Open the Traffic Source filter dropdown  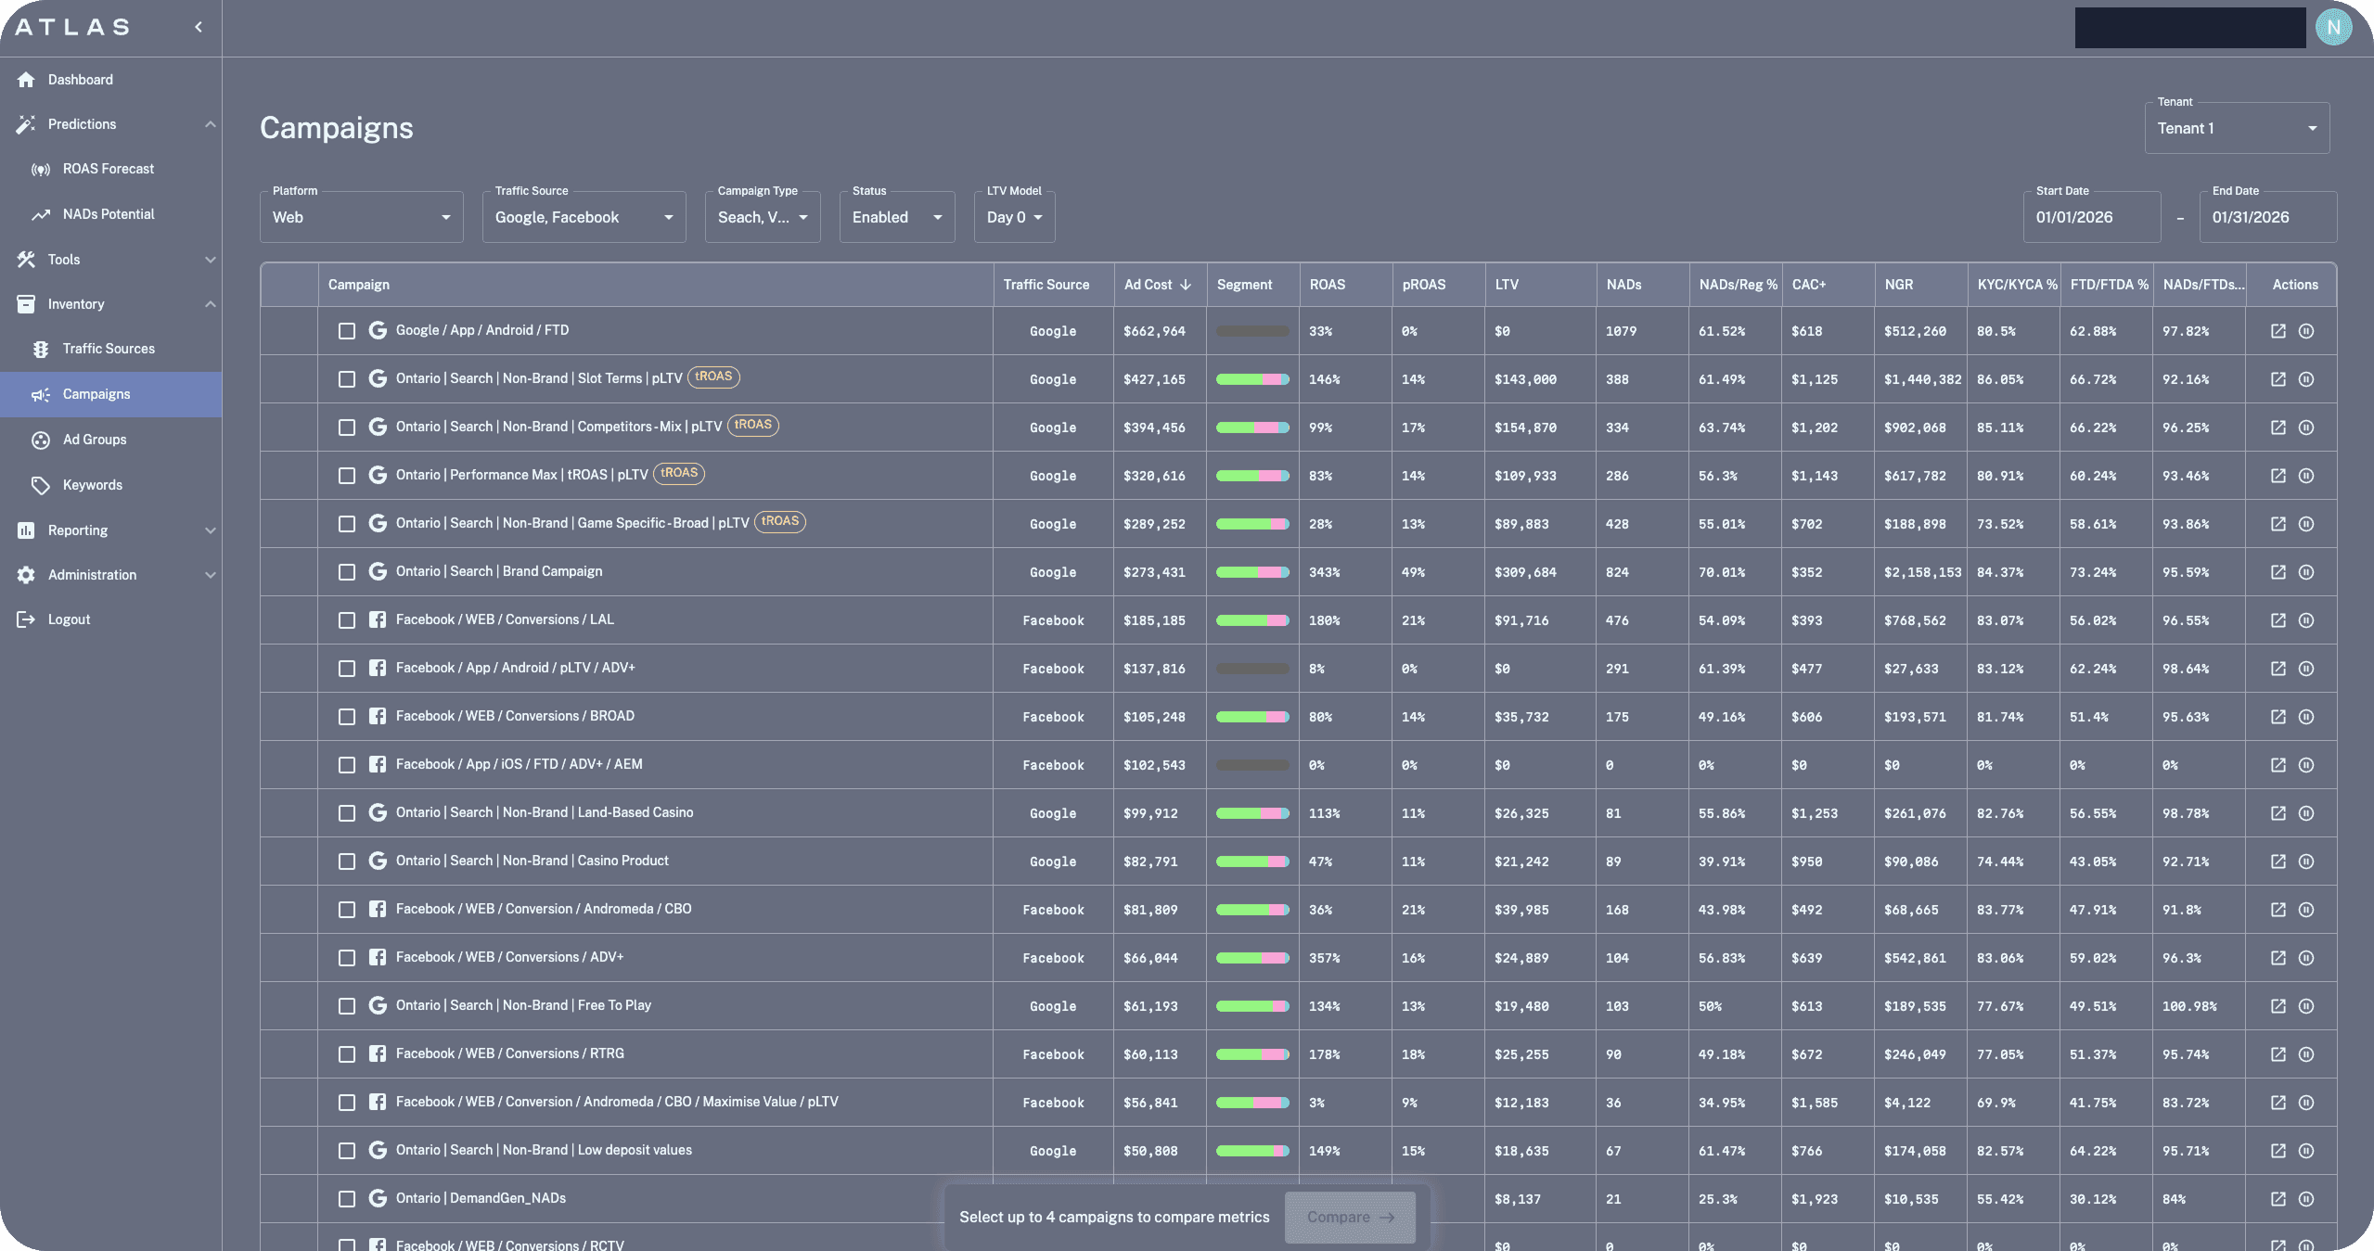(x=584, y=217)
